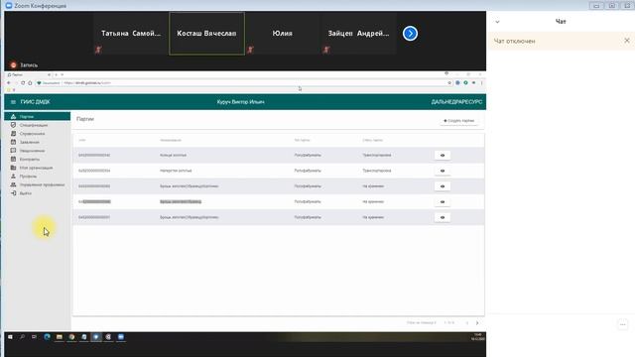Go to next table page arrow
This screenshot has height=357, width=635.
click(x=477, y=323)
